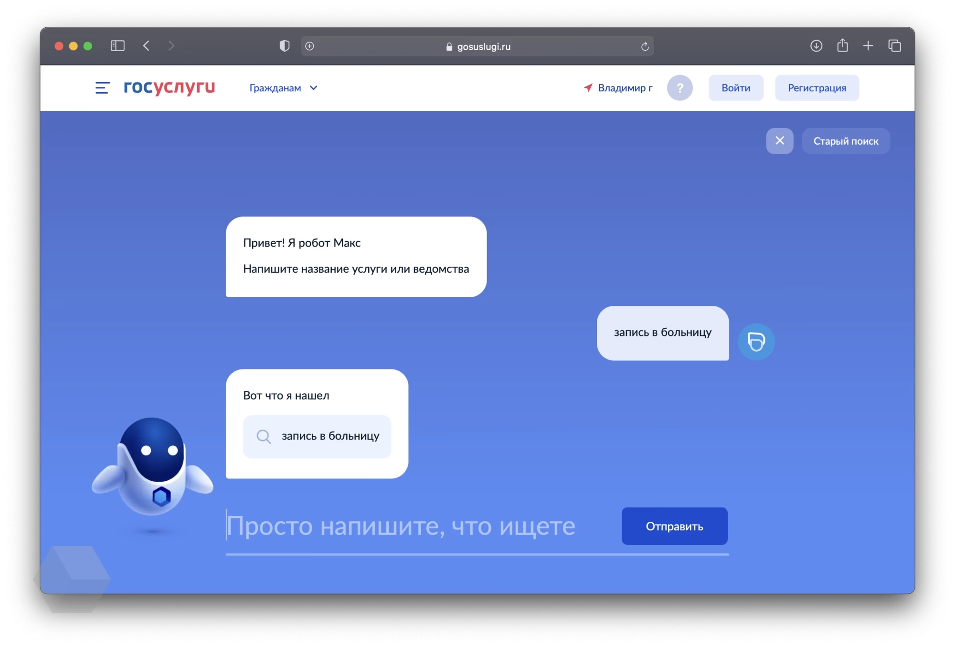Open the hamburger menu beside the Gosuslugi logo
This screenshot has width=955, height=647.
pos(102,88)
